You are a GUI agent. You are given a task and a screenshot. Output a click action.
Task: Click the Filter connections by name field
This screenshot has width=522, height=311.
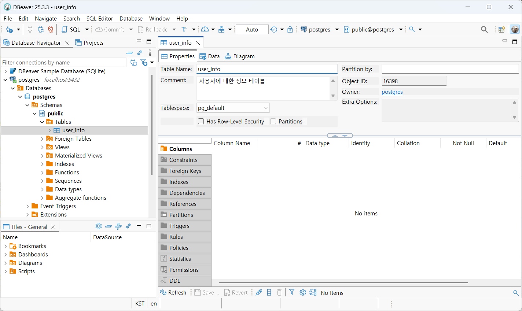pyautogui.click(x=63, y=62)
